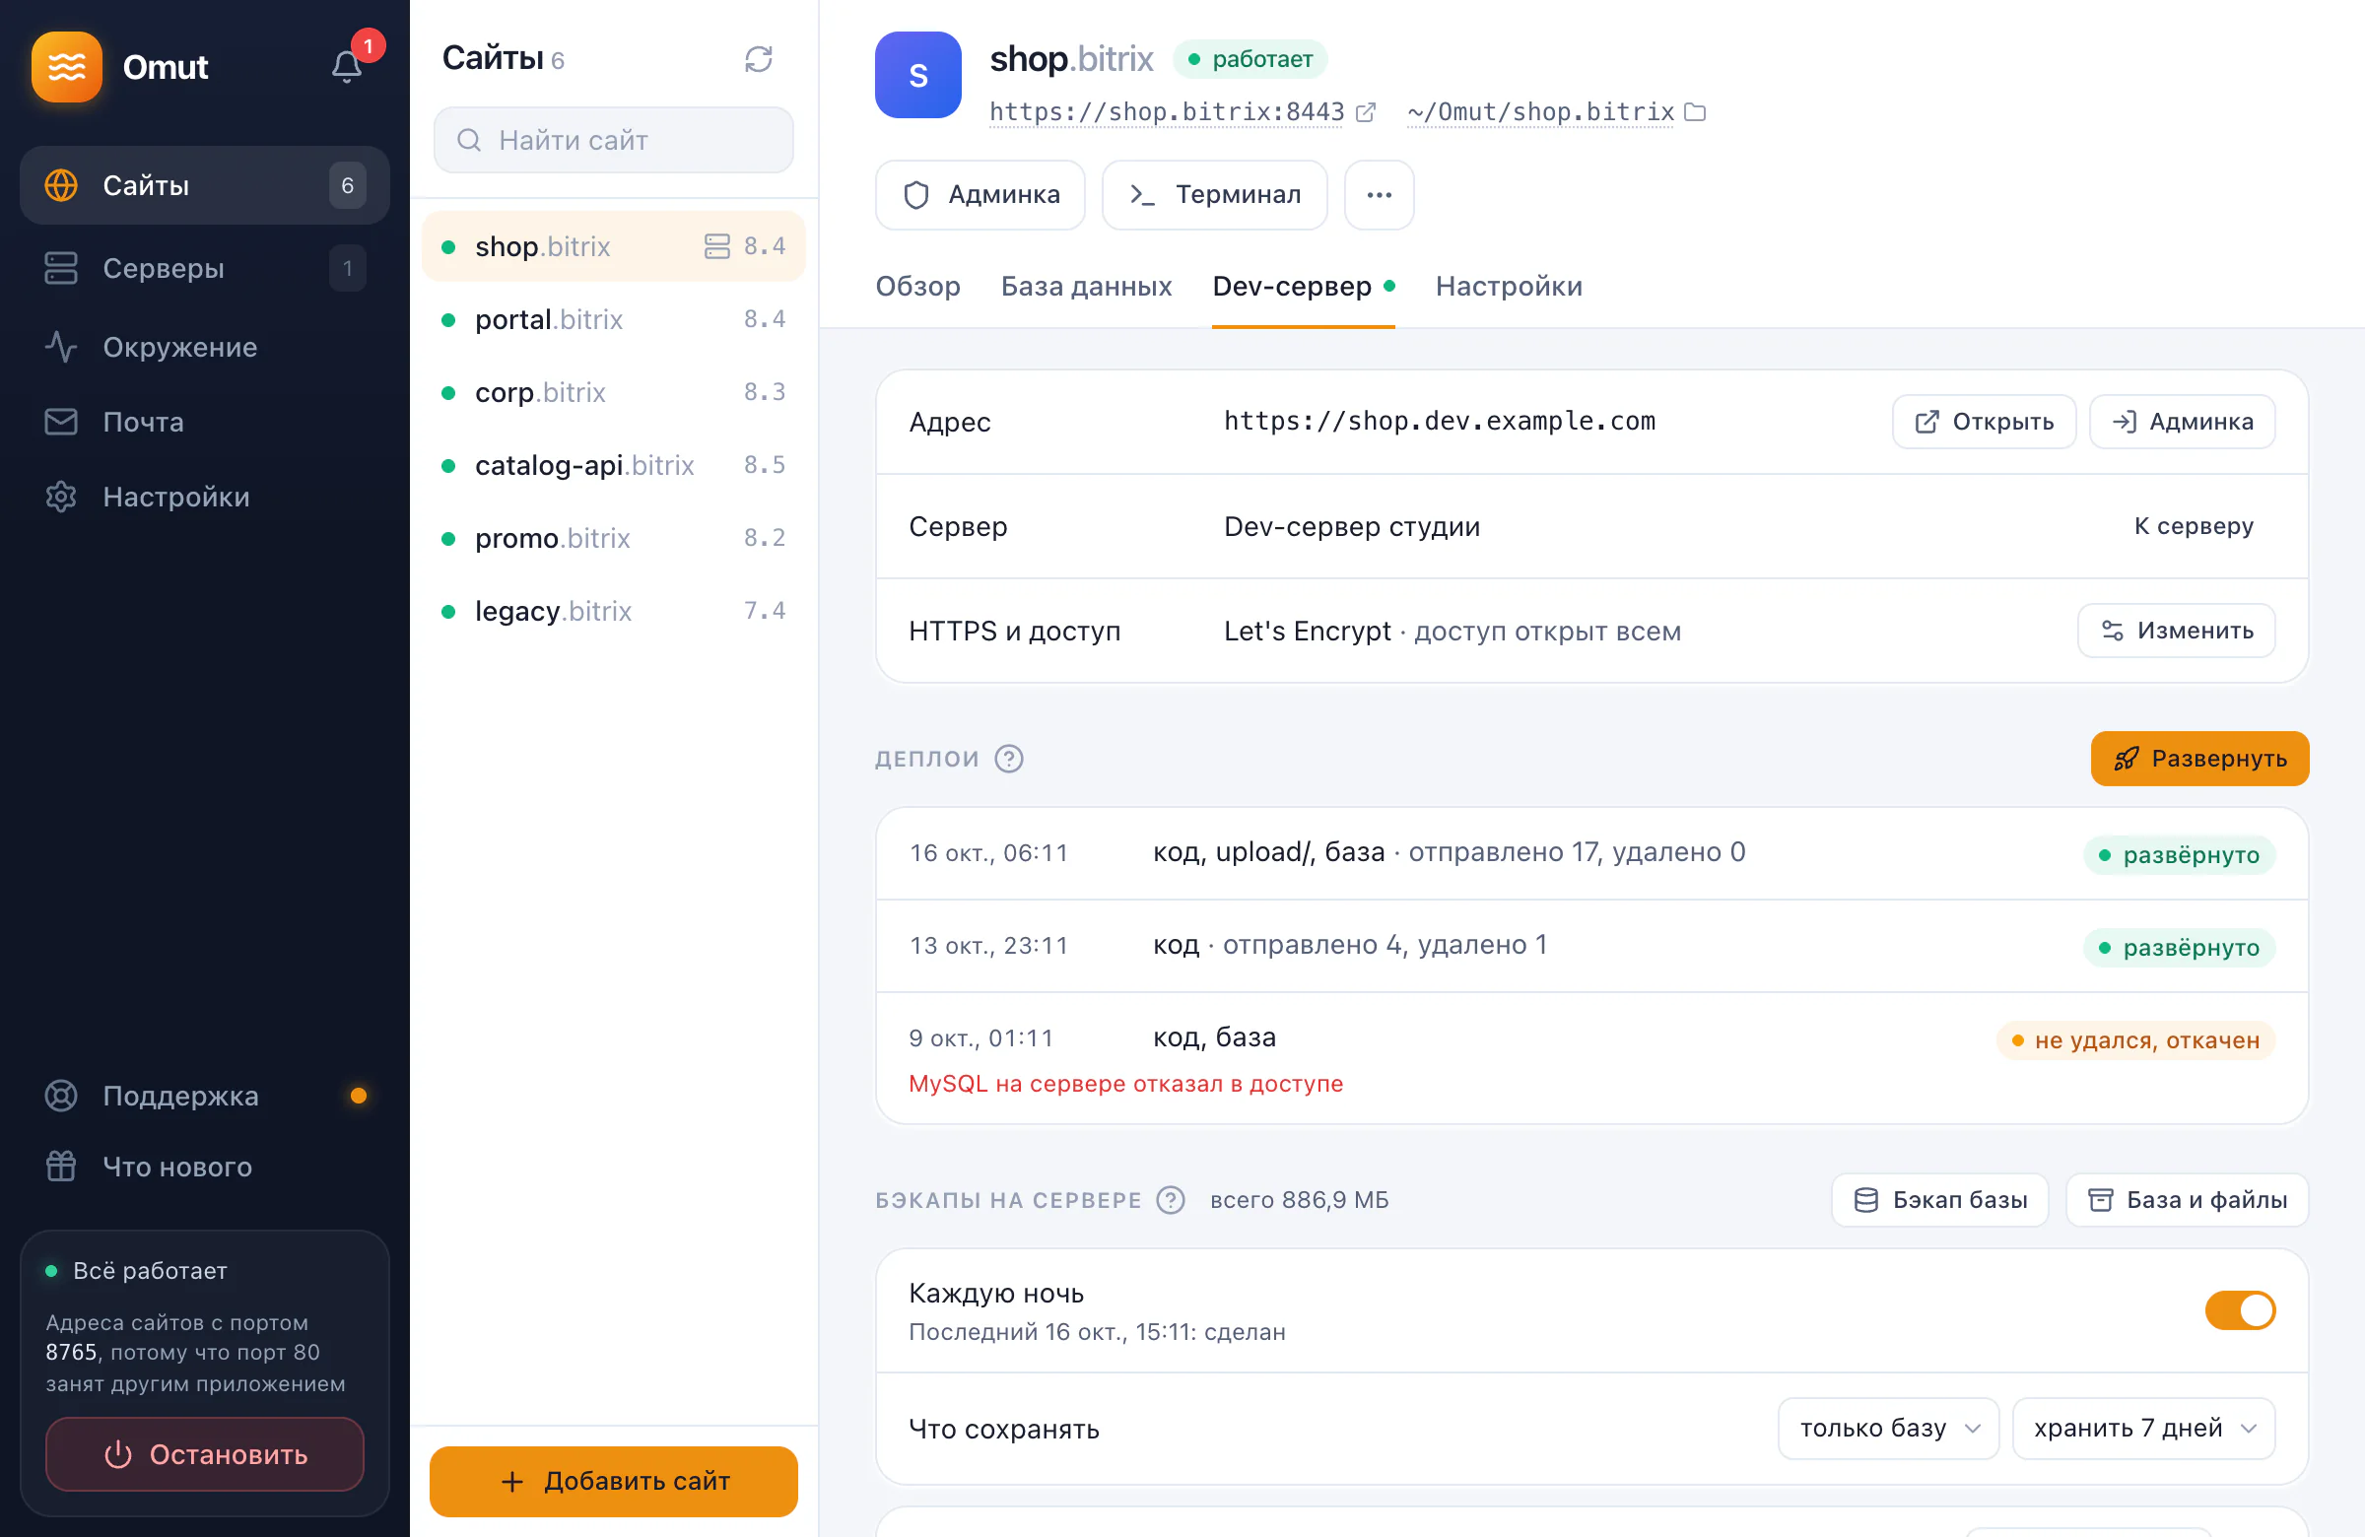Open the только базу dropdown
The height and width of the screenshot is (1537, 2365).
pyautogui.click(x=1888, y=1429)
